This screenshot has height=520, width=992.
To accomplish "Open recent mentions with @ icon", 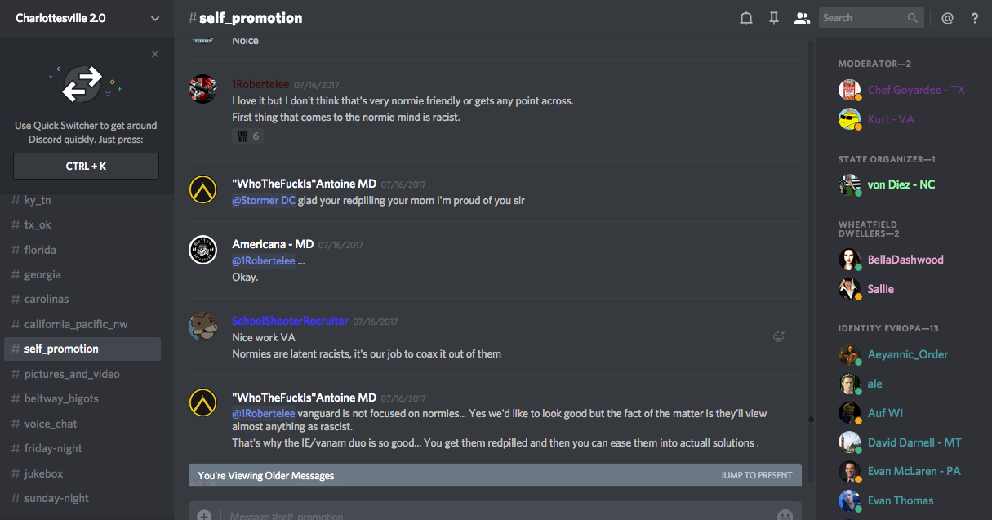I will pyautogui.click(x=947, y=18).
